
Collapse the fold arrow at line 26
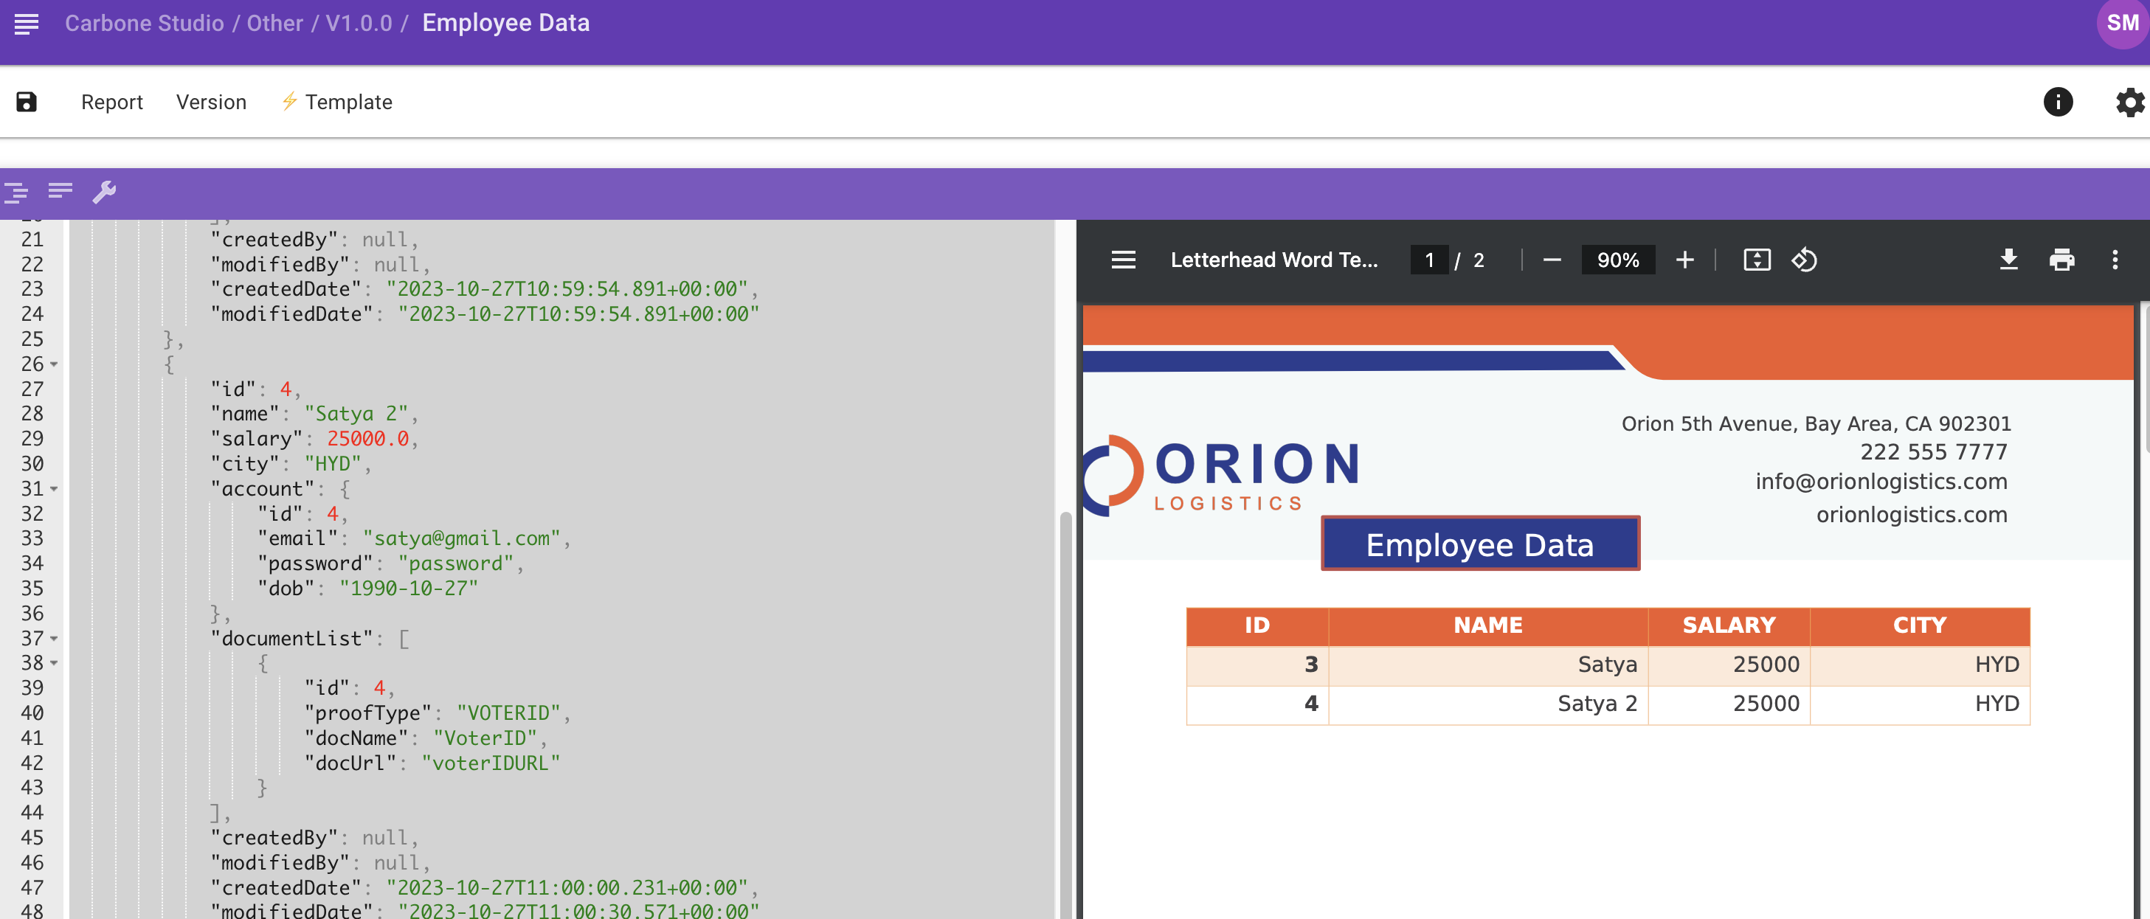pyautogui.click(x=55, y=364)
